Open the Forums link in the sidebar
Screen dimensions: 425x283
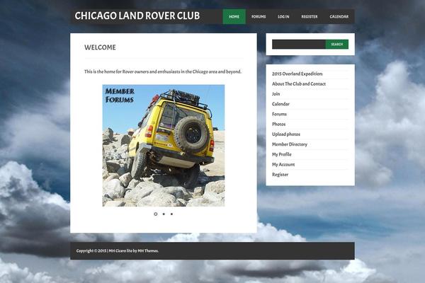279,114
